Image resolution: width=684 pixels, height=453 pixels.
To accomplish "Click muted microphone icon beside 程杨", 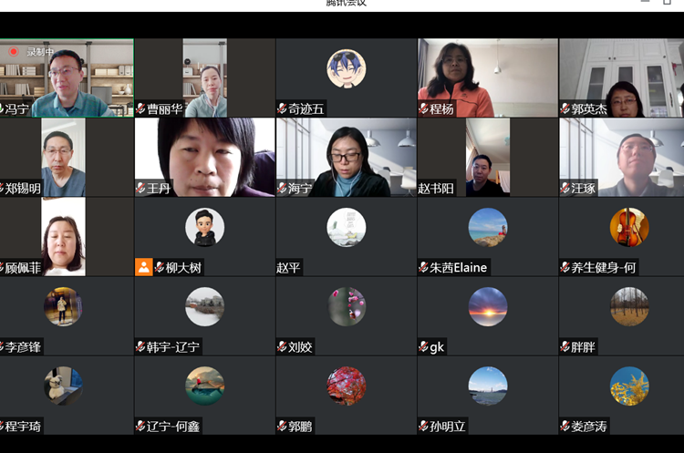I will [423, 108].
